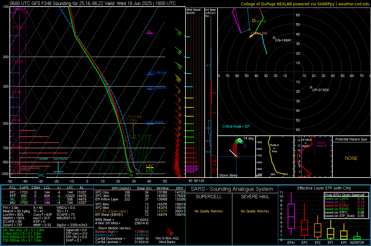Click the sounding title text at top left
Screen dimensions: 371x246
[x=92, y=3]
